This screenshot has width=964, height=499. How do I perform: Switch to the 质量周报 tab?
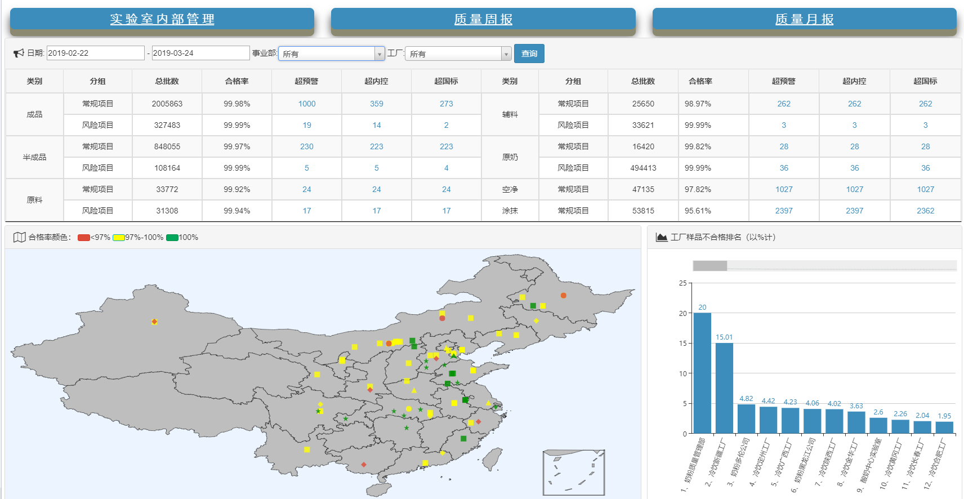coord(483,19)
